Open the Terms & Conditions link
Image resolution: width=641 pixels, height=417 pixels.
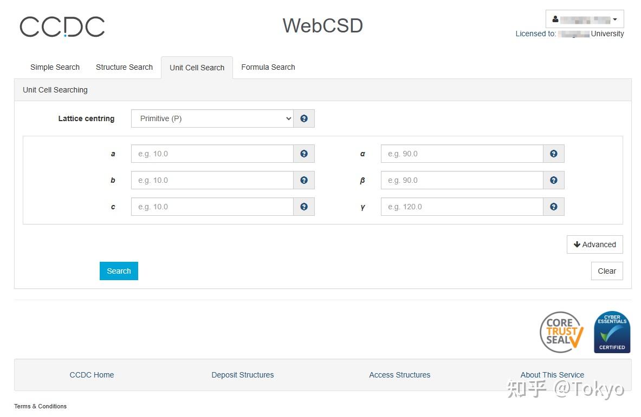pyautogui.click(x=40, y=406)
